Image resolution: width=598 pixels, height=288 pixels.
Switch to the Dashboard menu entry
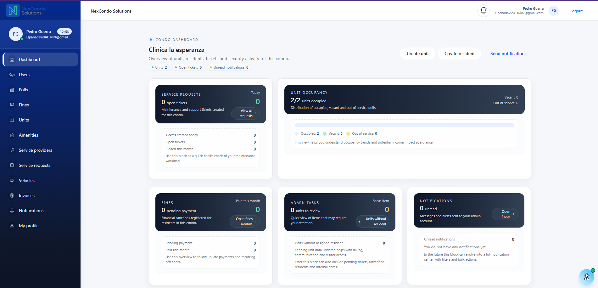pyautogui.click(x=29, y=59)
